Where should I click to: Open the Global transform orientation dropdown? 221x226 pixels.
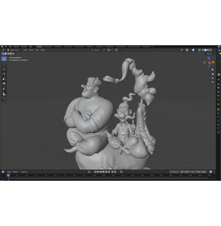(x=96, y=50)
